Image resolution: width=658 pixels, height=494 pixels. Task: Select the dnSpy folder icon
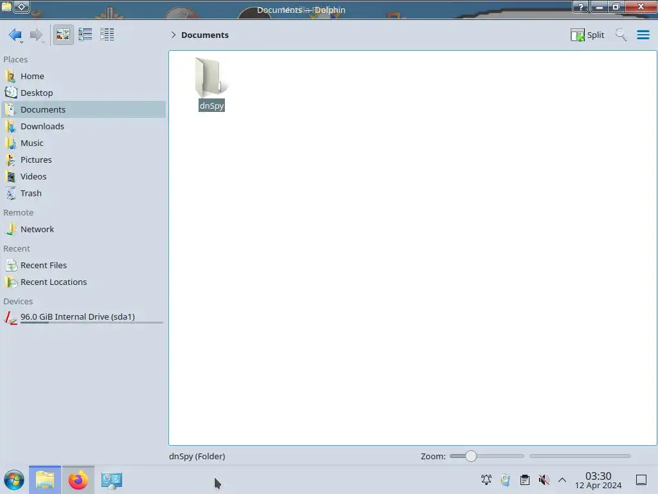pos(211,77)
